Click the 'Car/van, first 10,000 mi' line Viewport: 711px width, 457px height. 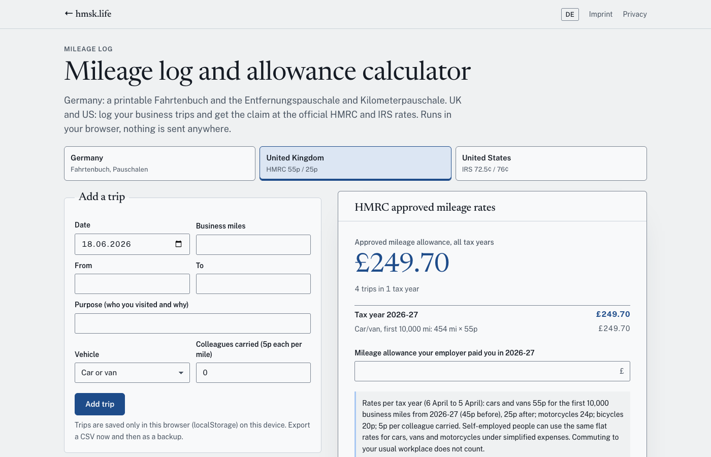coord(416,329)
